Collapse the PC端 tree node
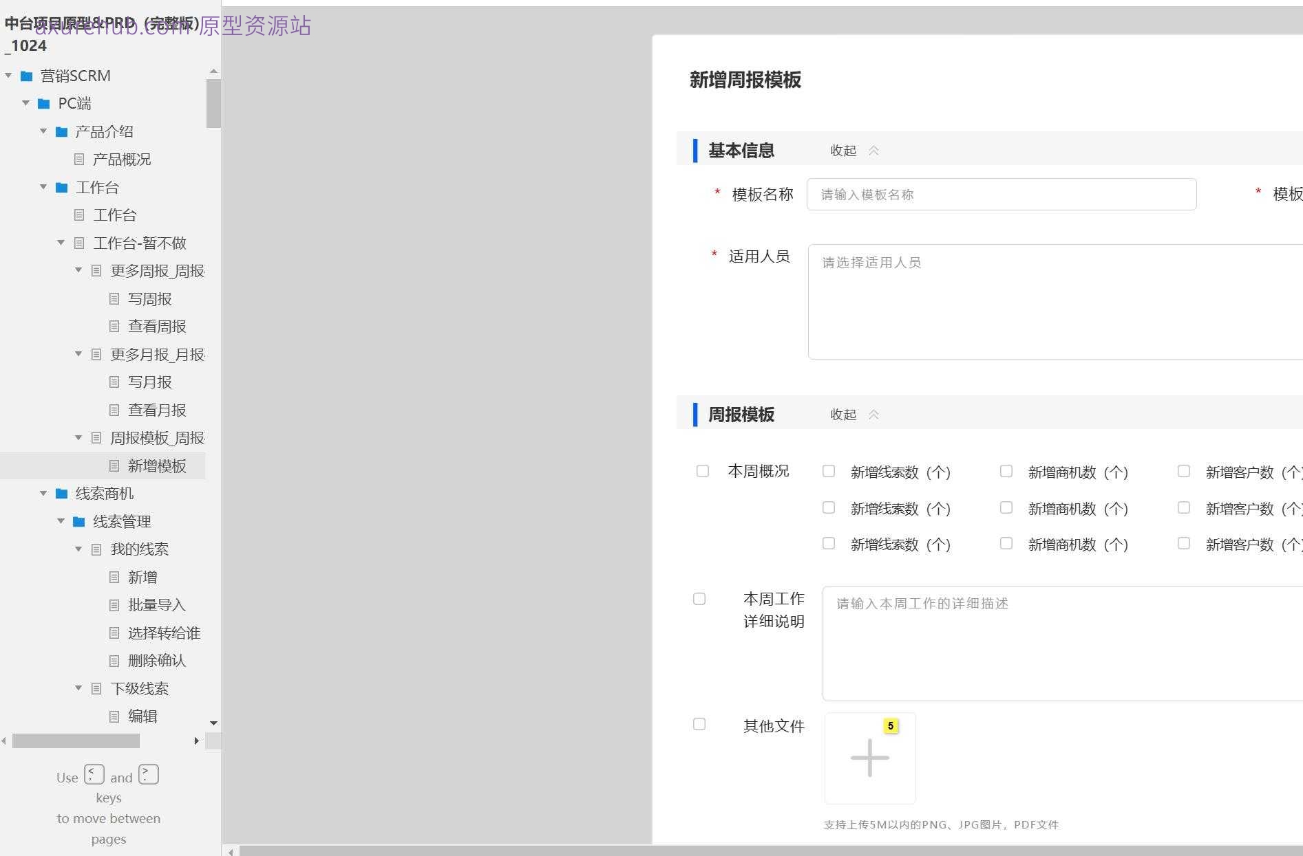The image size is (1303, 856). (x=26, y=102)
